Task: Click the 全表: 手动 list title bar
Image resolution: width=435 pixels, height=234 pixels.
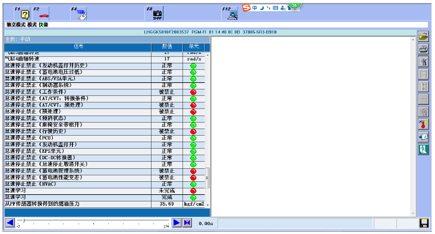Action: coord(107,39)
